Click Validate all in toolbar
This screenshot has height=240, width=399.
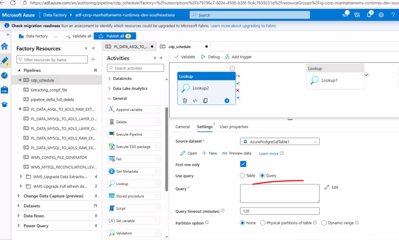tap(78, 36)
